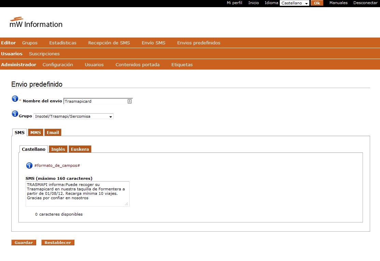Viewport: 380px width, 261px height.
Task: Open Recepción de SMS menu item
Action: 109,43
